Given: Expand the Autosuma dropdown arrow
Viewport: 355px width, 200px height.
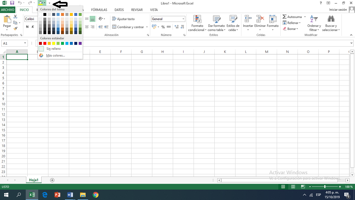Looking at the screenshot, I should (305, 17).
